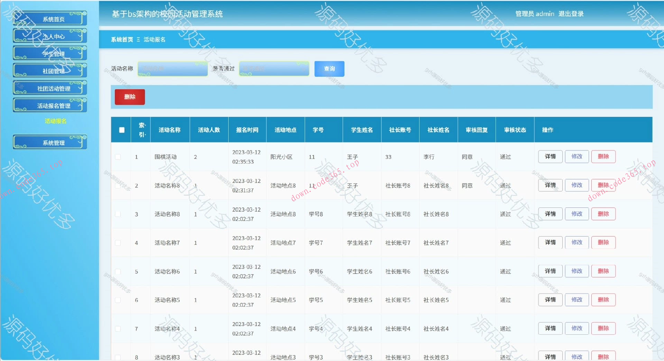
Task: Click 修改 on the 活动名称8 row
Action: 577,185
